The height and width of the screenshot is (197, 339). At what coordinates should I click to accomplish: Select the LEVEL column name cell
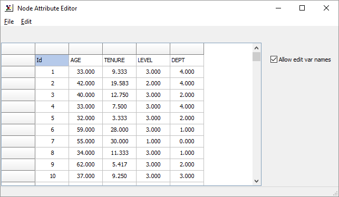[x=153, y=60]
